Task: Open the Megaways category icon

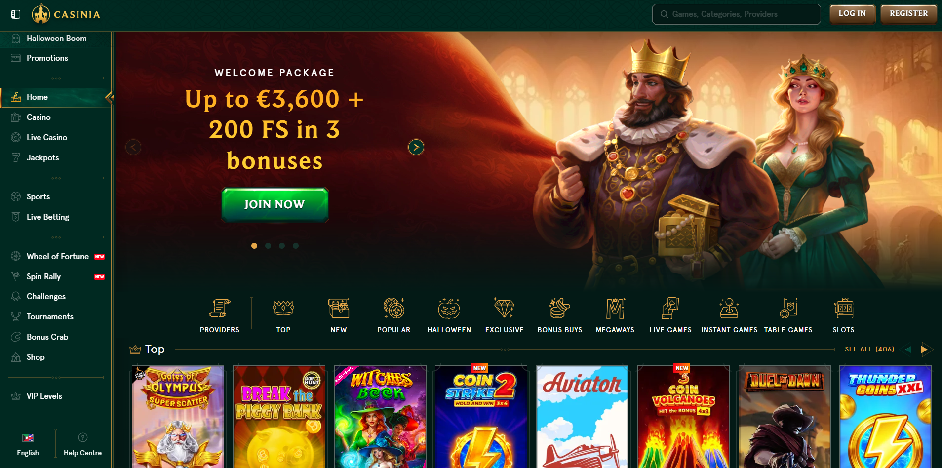Action: (x=615, y=309)
